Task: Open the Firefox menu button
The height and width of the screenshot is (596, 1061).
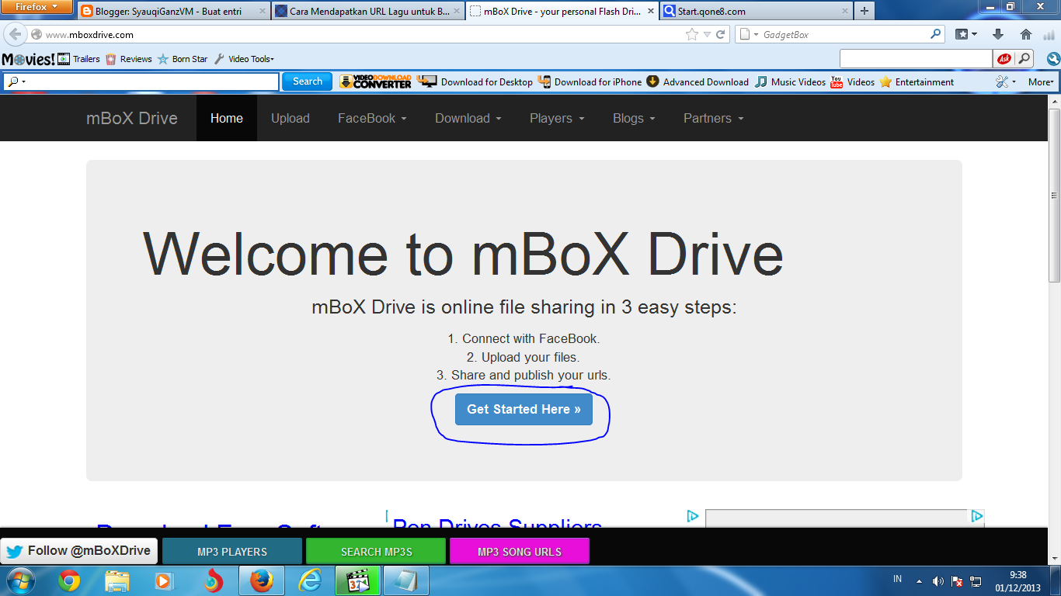Action: pyautogui.click(x=37, y=7)
